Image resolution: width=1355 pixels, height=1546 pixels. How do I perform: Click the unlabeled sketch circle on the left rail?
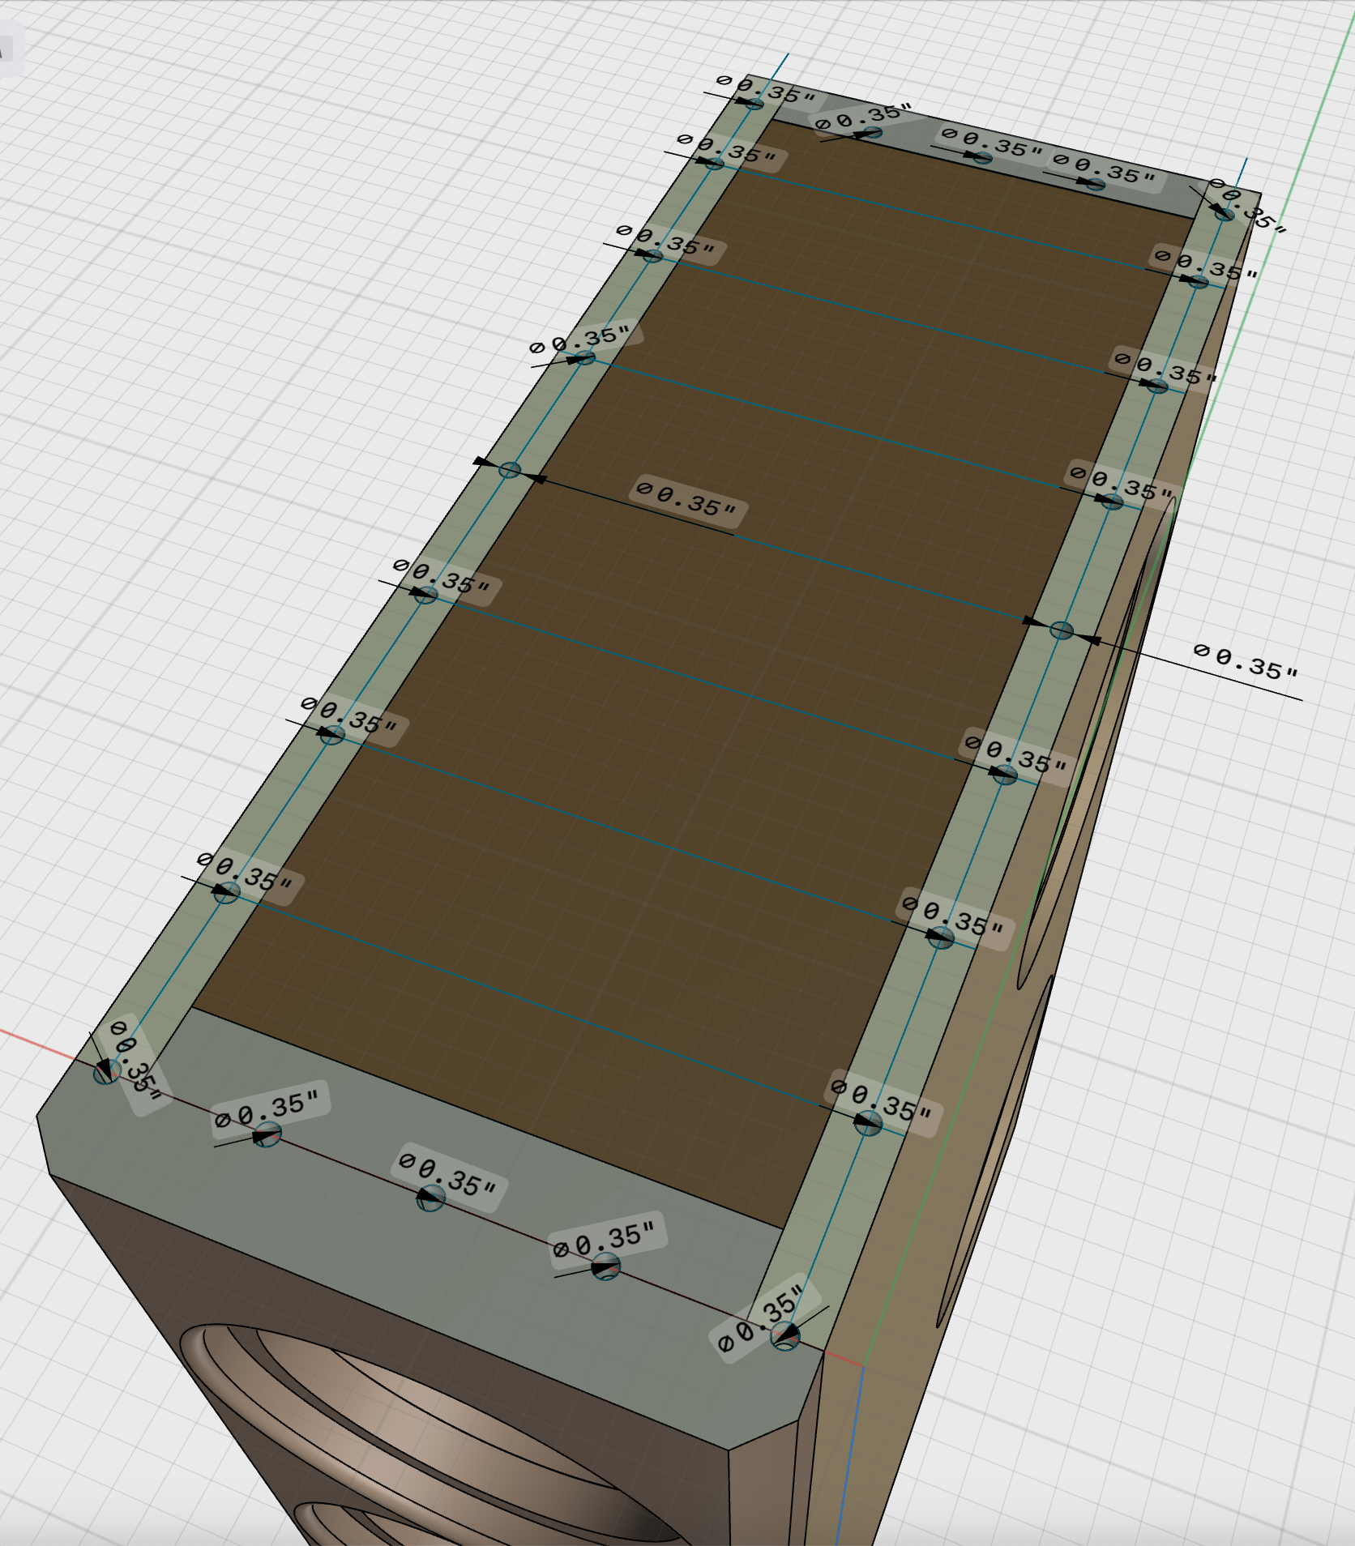pyautogui.click(x=510, y=470)
